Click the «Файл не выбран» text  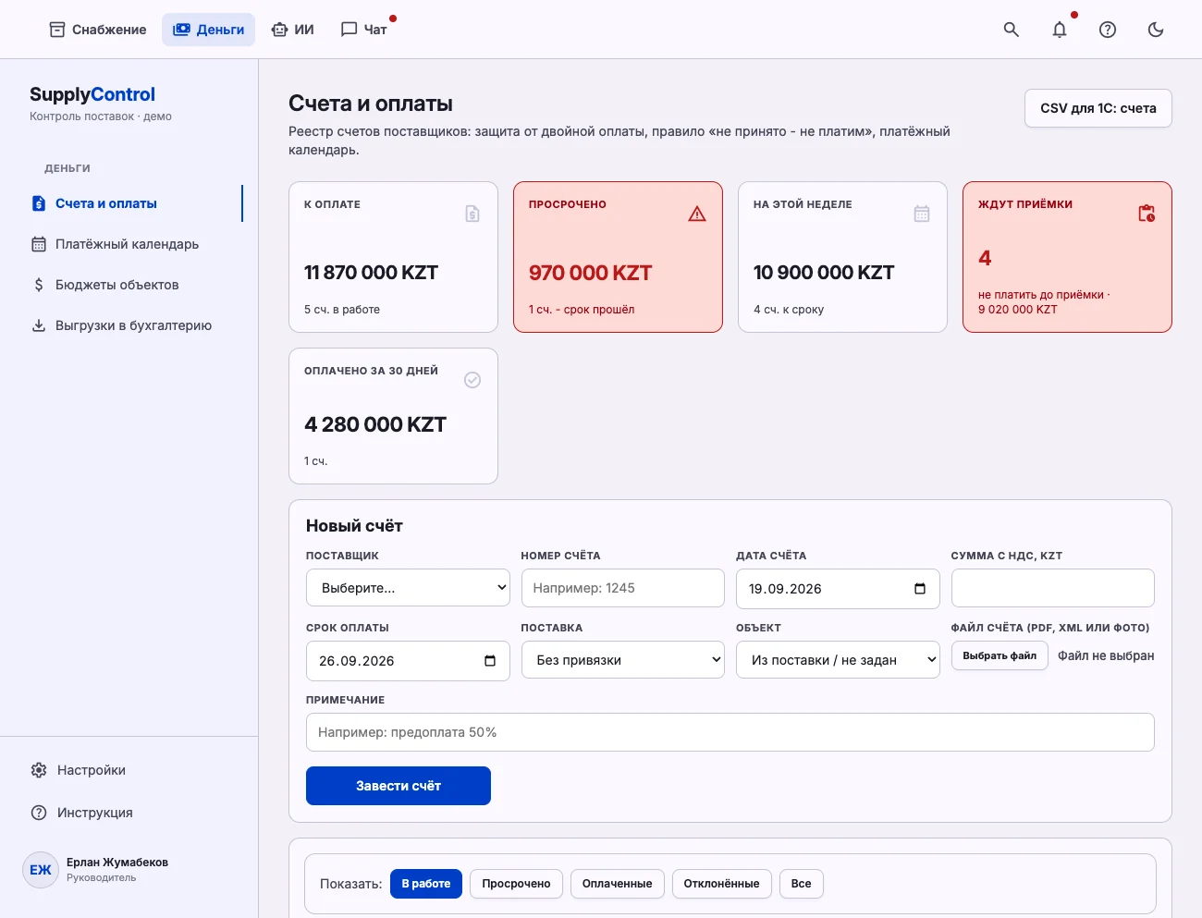[x=1106, y=655]
